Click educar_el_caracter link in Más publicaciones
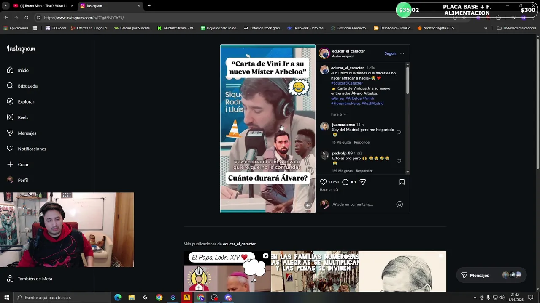540x303 pixels. pyautogui.click(x=239, y=244)
